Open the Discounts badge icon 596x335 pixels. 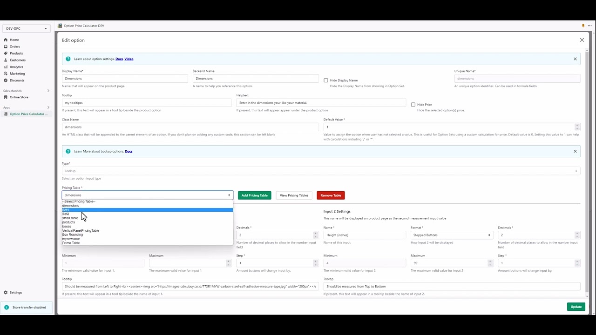[x=6, y=80]
